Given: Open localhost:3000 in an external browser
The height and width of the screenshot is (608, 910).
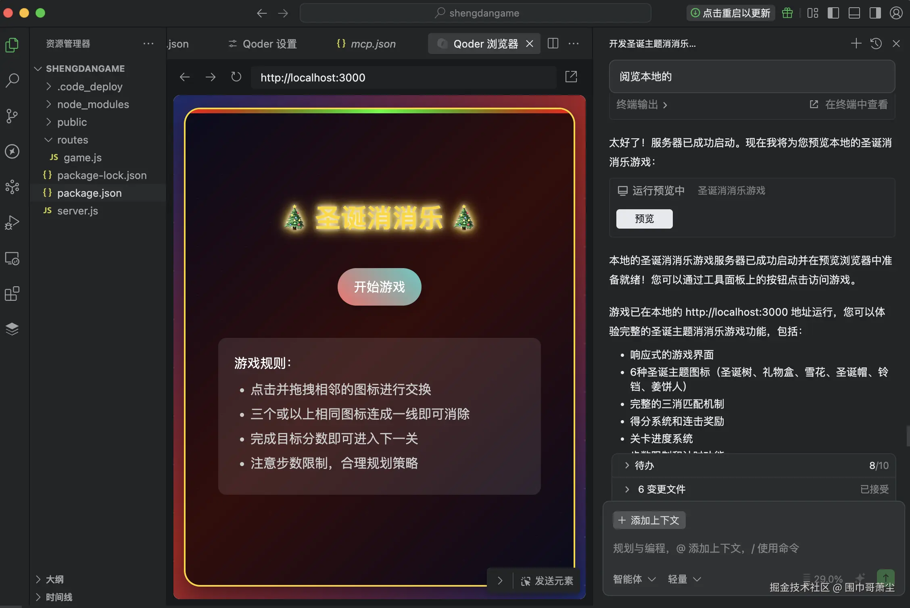Looking at the screenshot, I should (571, 77).
